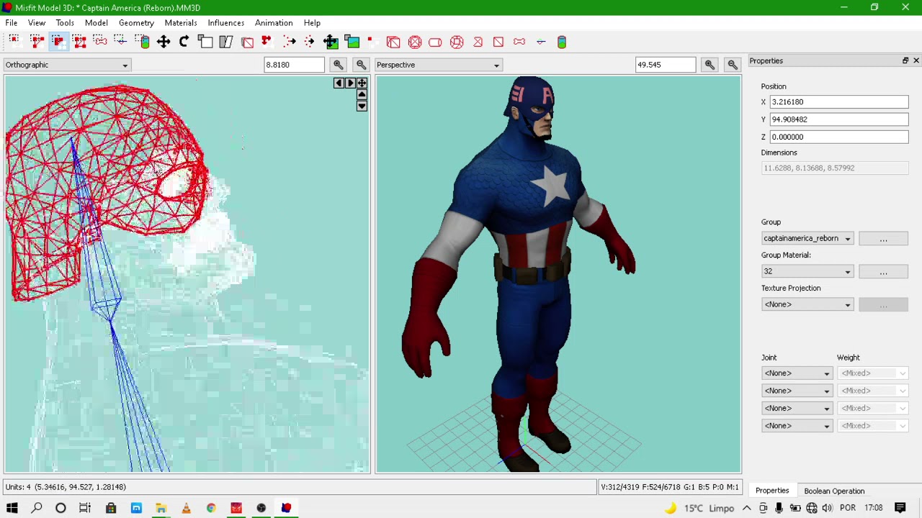Open the Orthographic view dropdown

pos(66,65)
